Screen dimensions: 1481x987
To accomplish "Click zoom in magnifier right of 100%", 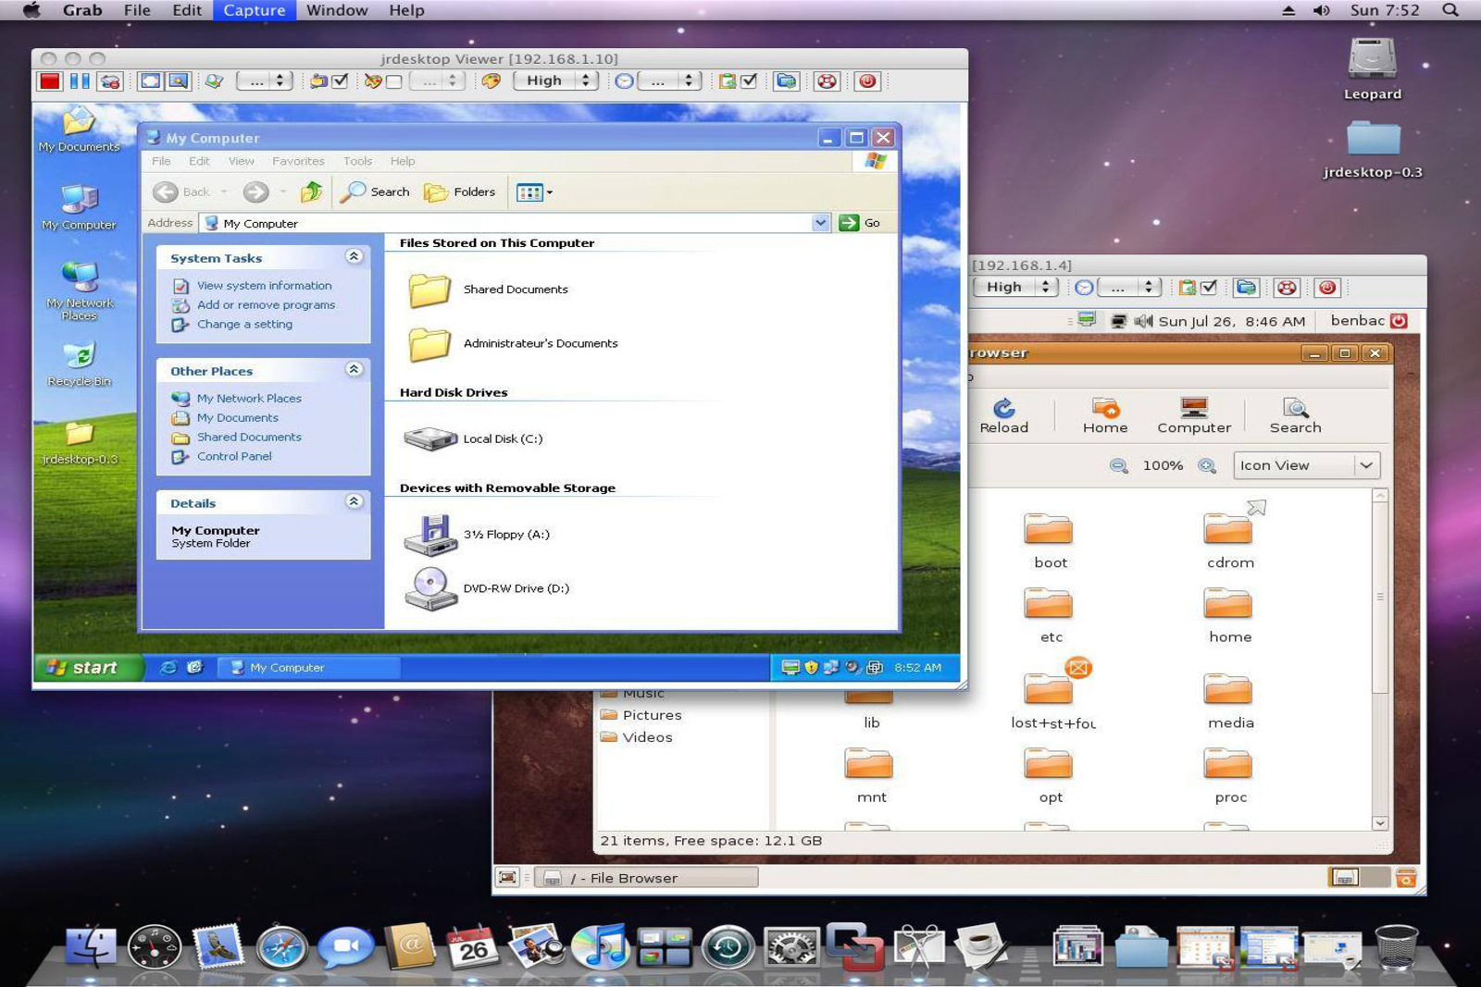I will pyautogui.click(x=1207, y=465).
